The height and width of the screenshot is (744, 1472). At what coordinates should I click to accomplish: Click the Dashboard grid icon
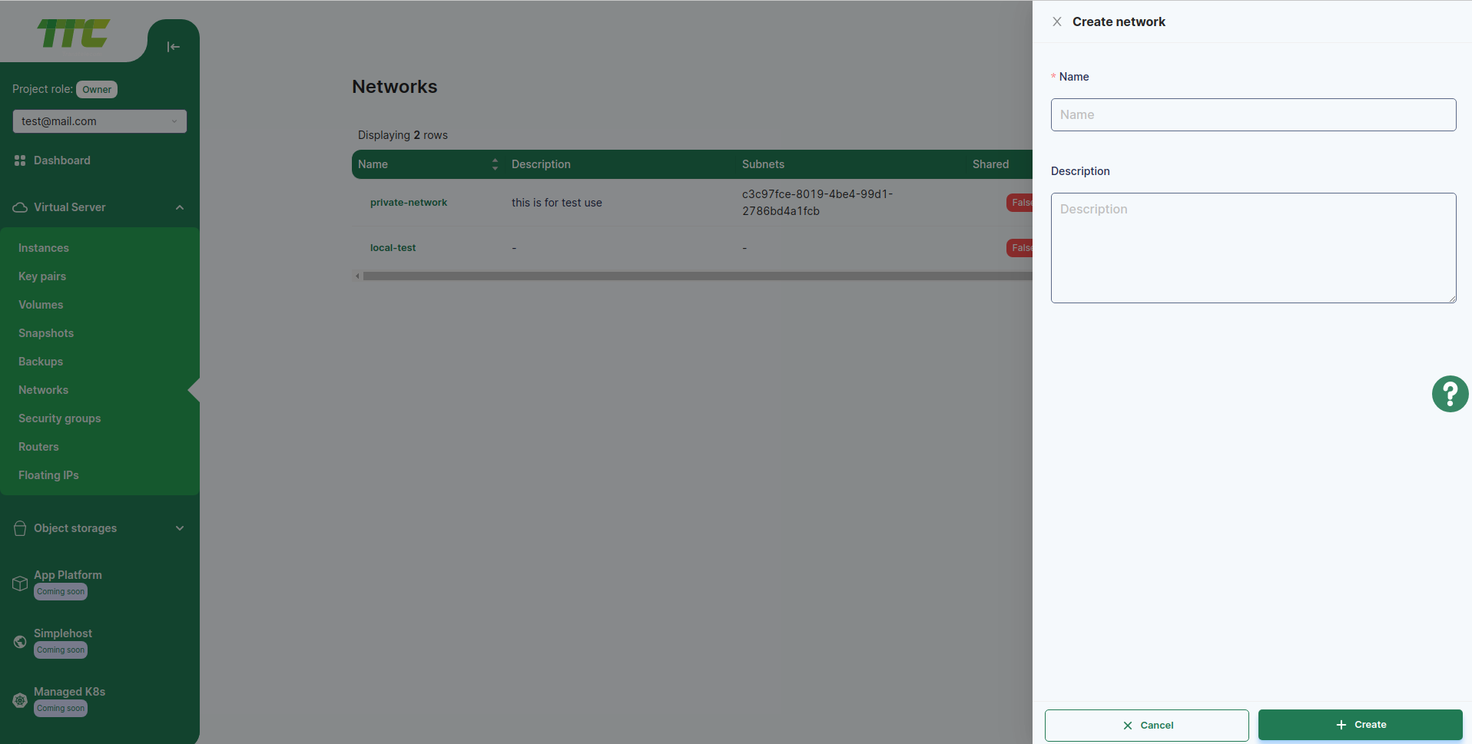(x=20, y=160)
